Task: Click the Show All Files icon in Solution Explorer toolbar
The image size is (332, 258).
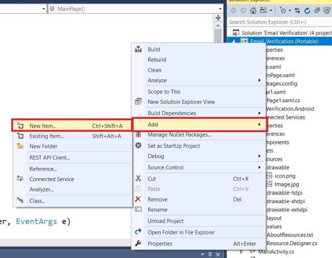Action: (x=327, y=10)
